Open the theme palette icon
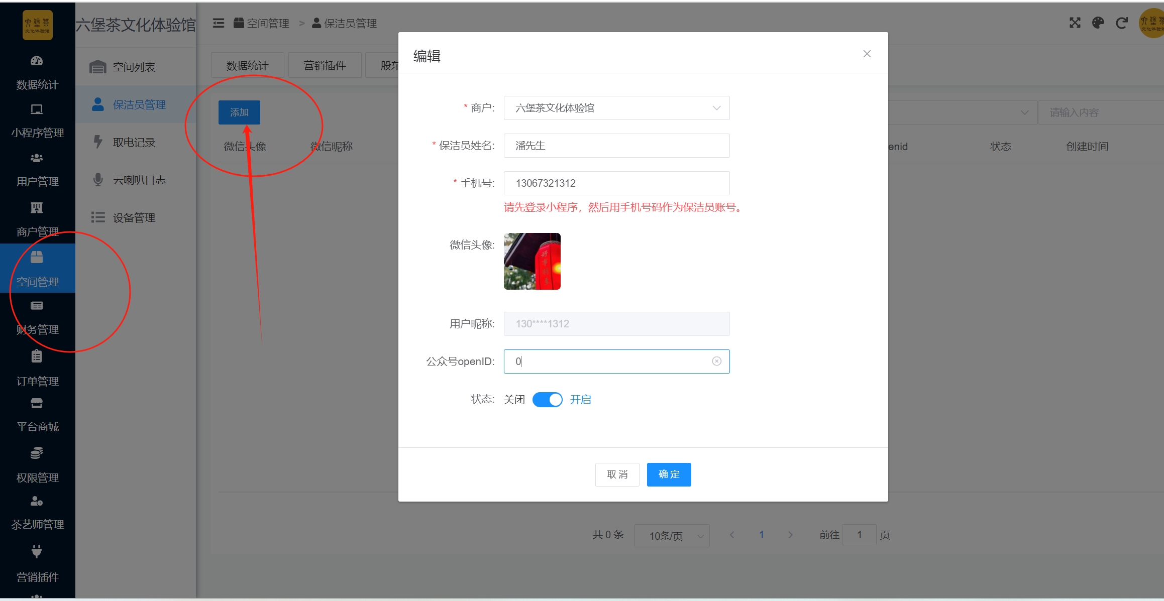 click(x=1098, y=23)
